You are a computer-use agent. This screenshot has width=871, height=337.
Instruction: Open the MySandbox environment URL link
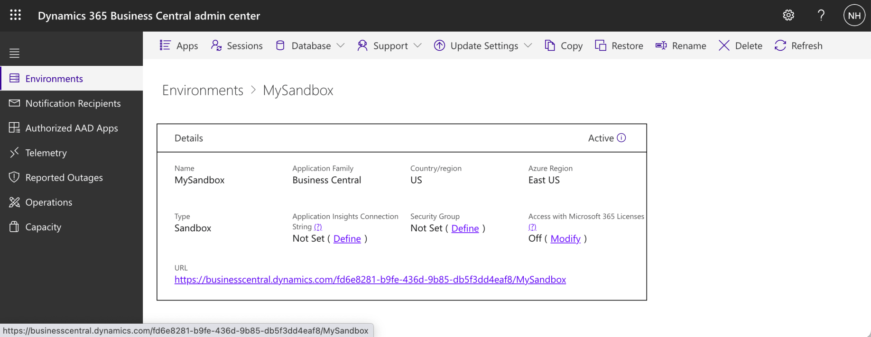coord(370,280)
